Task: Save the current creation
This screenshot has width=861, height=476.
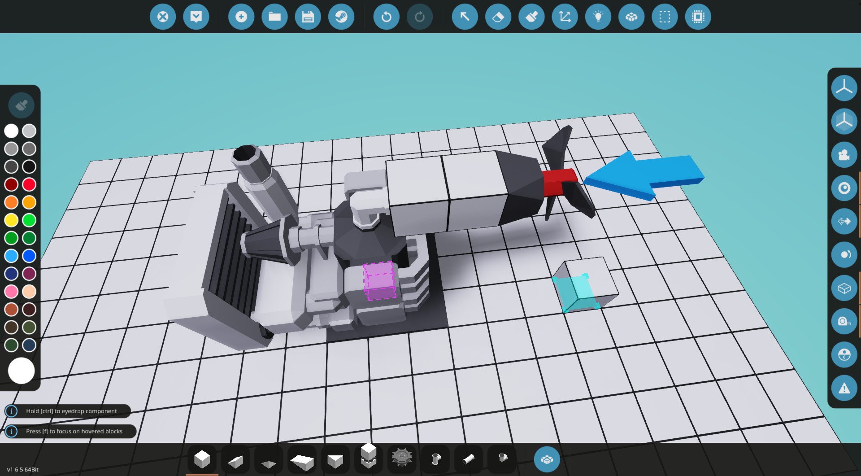Action: (x=308, y=17)
